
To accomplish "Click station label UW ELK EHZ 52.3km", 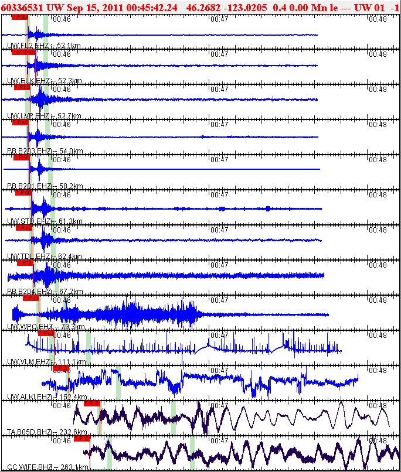I will point(45,81).
